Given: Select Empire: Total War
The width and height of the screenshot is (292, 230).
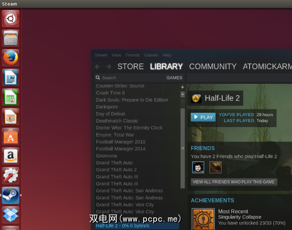Looking at the screenshot, I should coord(115,135).
